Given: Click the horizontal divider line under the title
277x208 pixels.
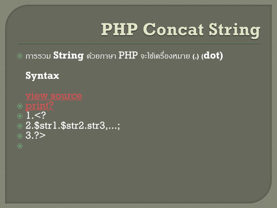Looking at the screenshot, I should point(139,44).
